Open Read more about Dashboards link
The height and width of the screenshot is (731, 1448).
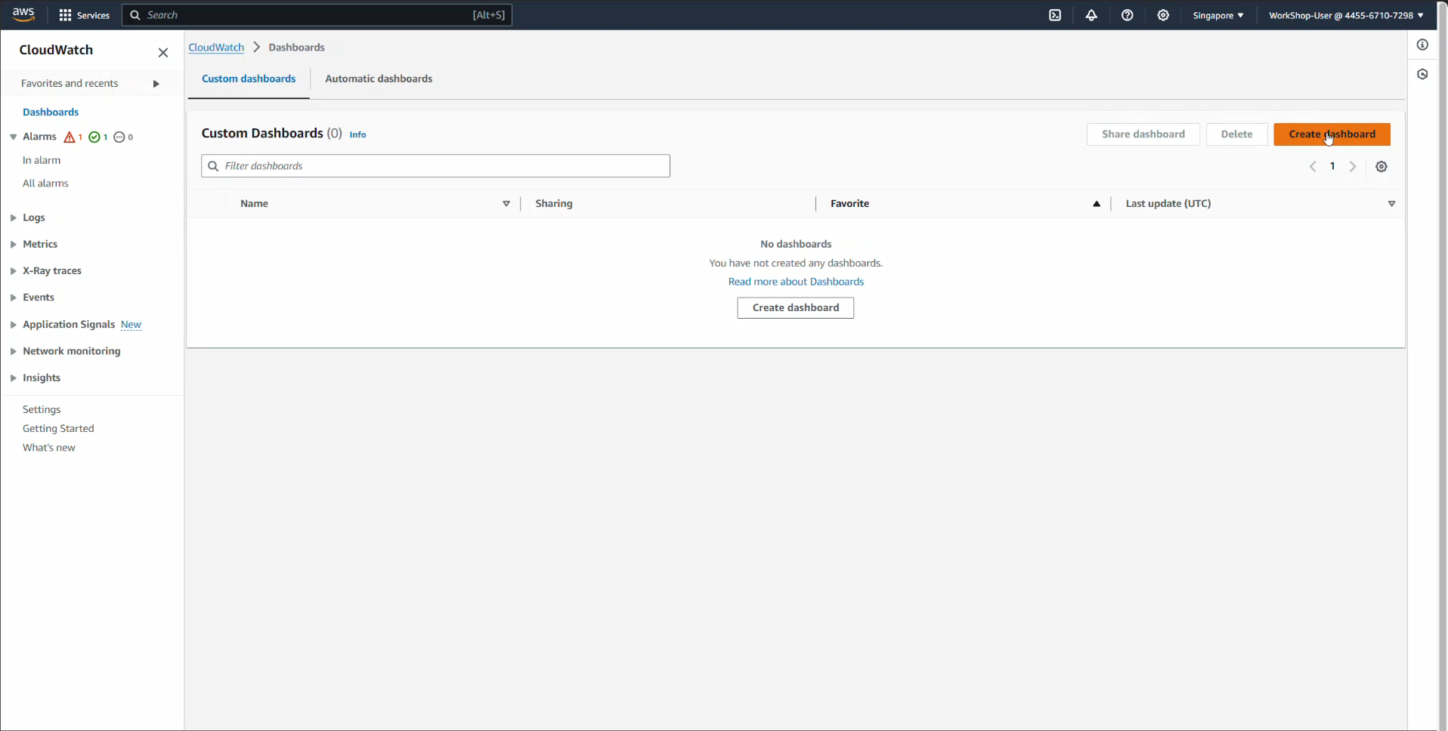pos(796,282)
